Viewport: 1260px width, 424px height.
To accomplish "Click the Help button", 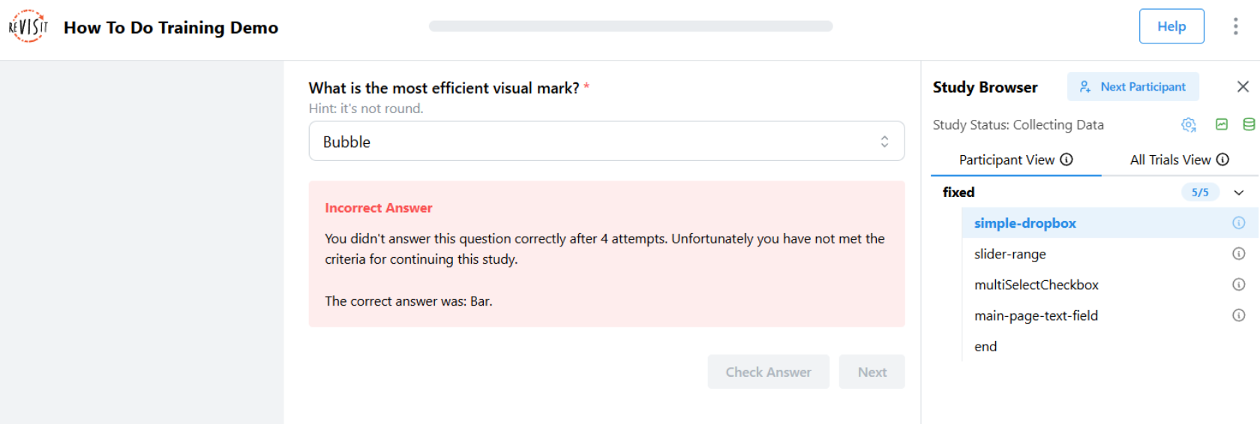I will (1171, 27).
